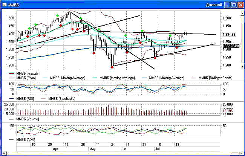Screen dimensions: 245x156
Task: Click the 25 000 label on left volume axis
Action: click(x=9, y=104)
